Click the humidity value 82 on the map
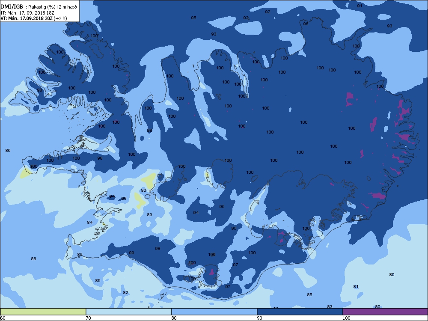428x321 pixels. click(x=125, y=292)
